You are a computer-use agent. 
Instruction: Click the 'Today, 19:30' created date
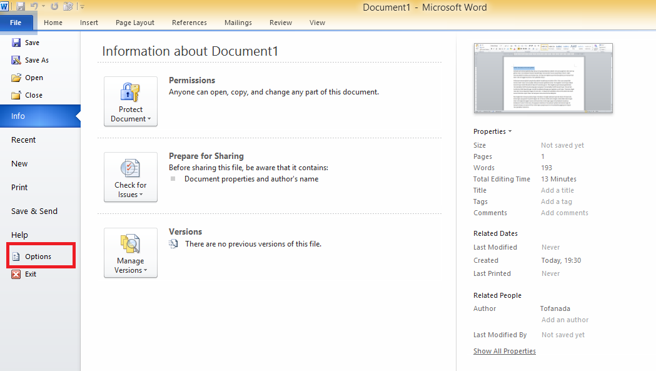(x=561, y=260)
